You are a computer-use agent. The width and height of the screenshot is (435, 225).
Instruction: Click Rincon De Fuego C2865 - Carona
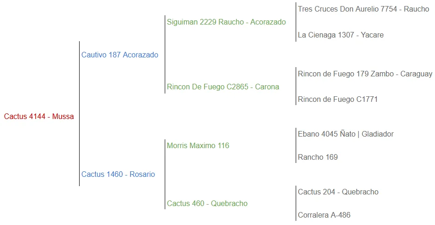tap(223, 87)
